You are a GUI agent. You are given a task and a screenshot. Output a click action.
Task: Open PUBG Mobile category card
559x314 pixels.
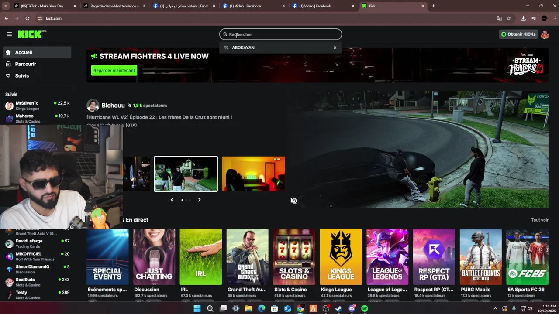pos(481,256)
